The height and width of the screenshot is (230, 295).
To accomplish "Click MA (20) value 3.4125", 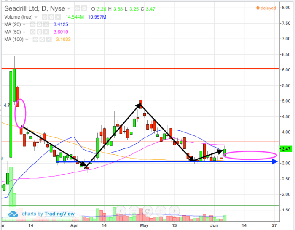I will pyautogui.click(x=61, y=24).
